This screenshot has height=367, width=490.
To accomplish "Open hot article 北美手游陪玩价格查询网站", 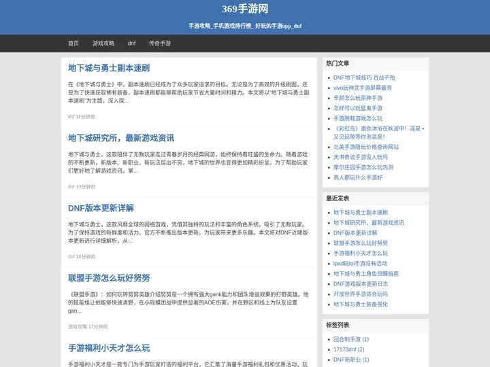I will click(x=366, y=147).
